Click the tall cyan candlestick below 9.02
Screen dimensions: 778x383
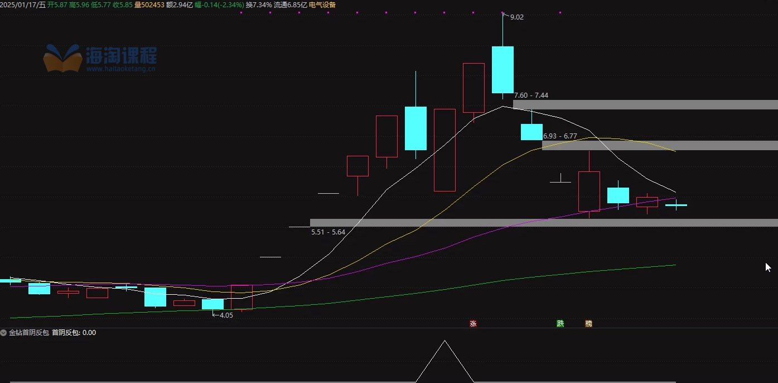pos(502,69)
